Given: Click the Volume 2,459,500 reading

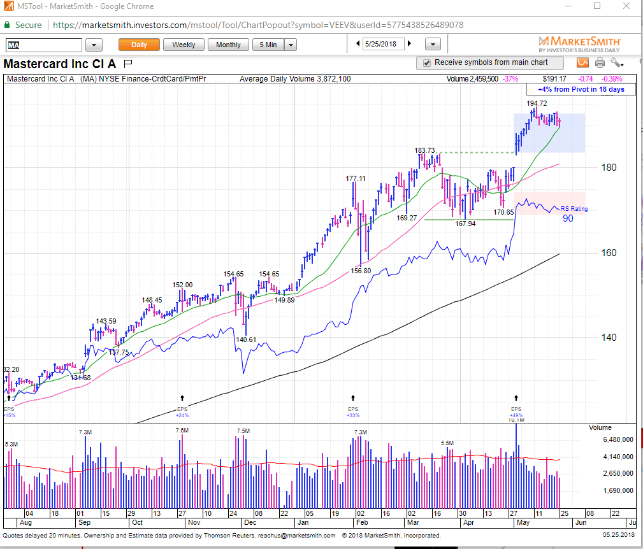Looking at the screenshot, I should coord(472,79).
